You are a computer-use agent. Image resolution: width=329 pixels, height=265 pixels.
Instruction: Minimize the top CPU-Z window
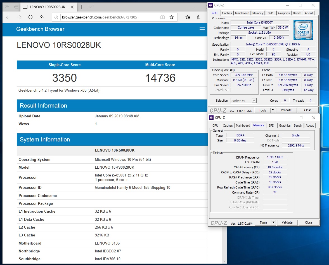click(x=288, y=6)
